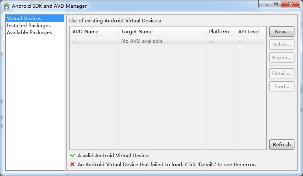
Task: Click the New... button
Action: 282,31
